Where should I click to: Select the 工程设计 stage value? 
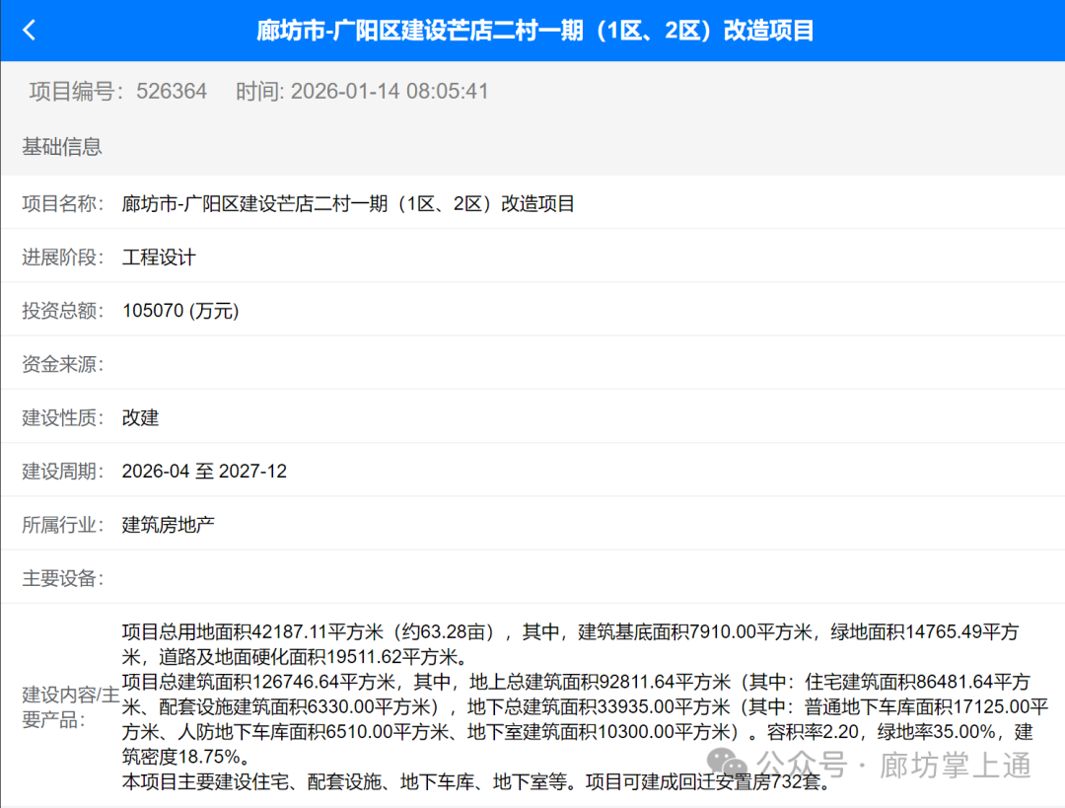159,257
